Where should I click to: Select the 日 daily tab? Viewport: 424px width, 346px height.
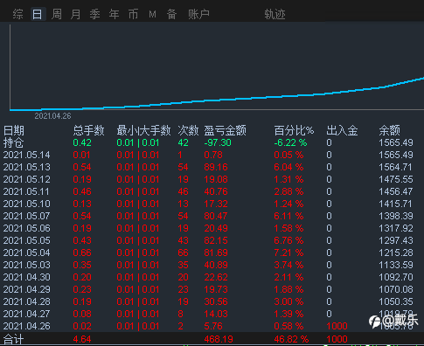[38, 14]
